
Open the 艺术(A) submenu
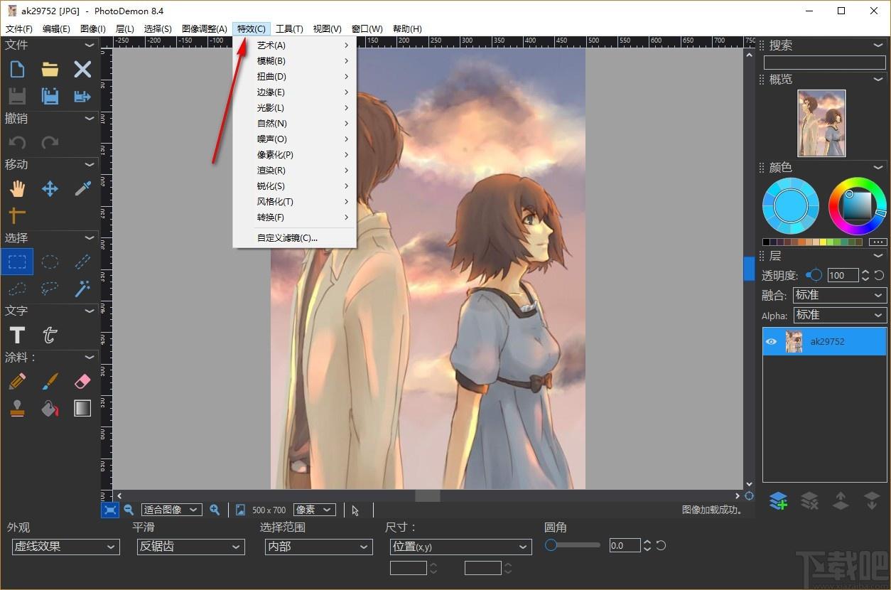point(294,45)
